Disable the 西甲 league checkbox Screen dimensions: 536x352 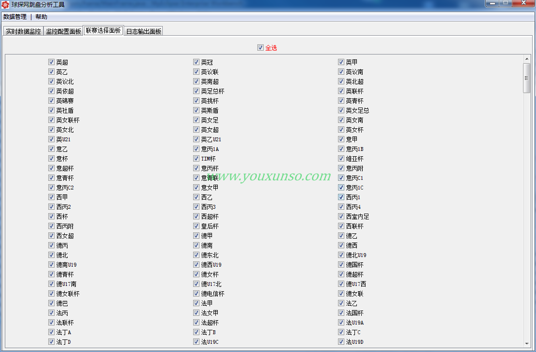(51, 197)
